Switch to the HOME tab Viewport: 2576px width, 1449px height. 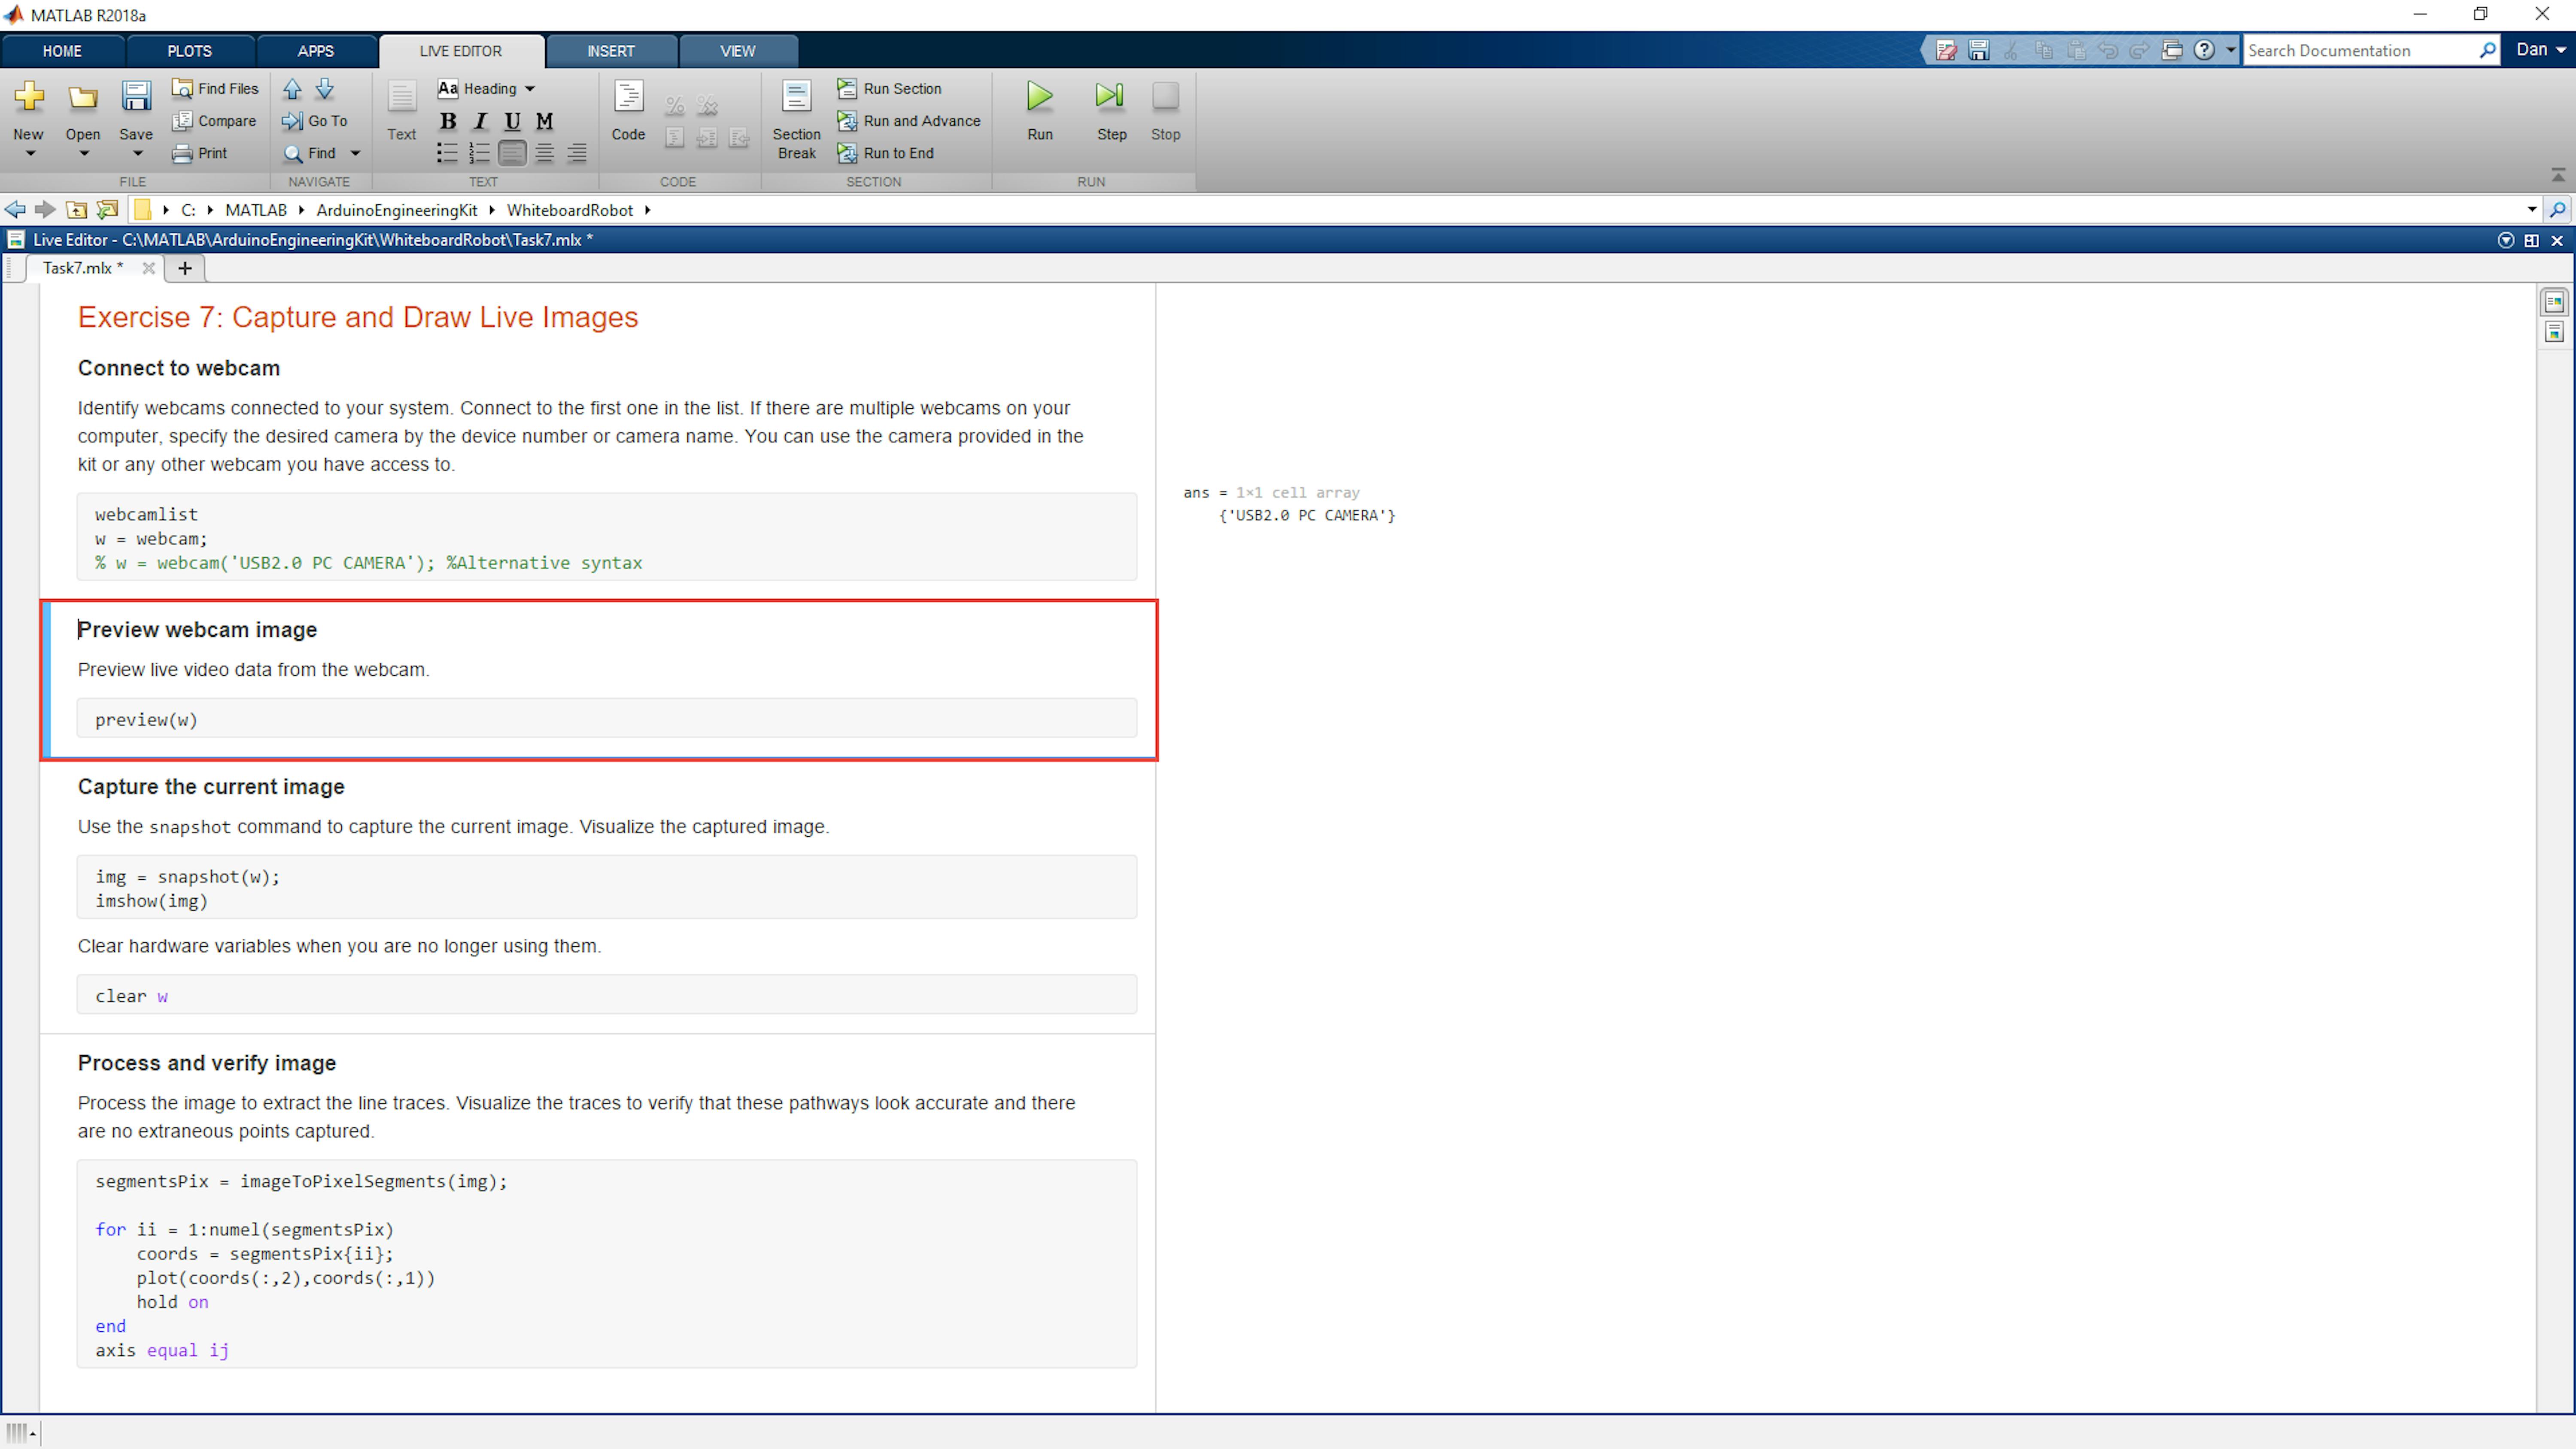pyautogui.click(x=62, y=51)
